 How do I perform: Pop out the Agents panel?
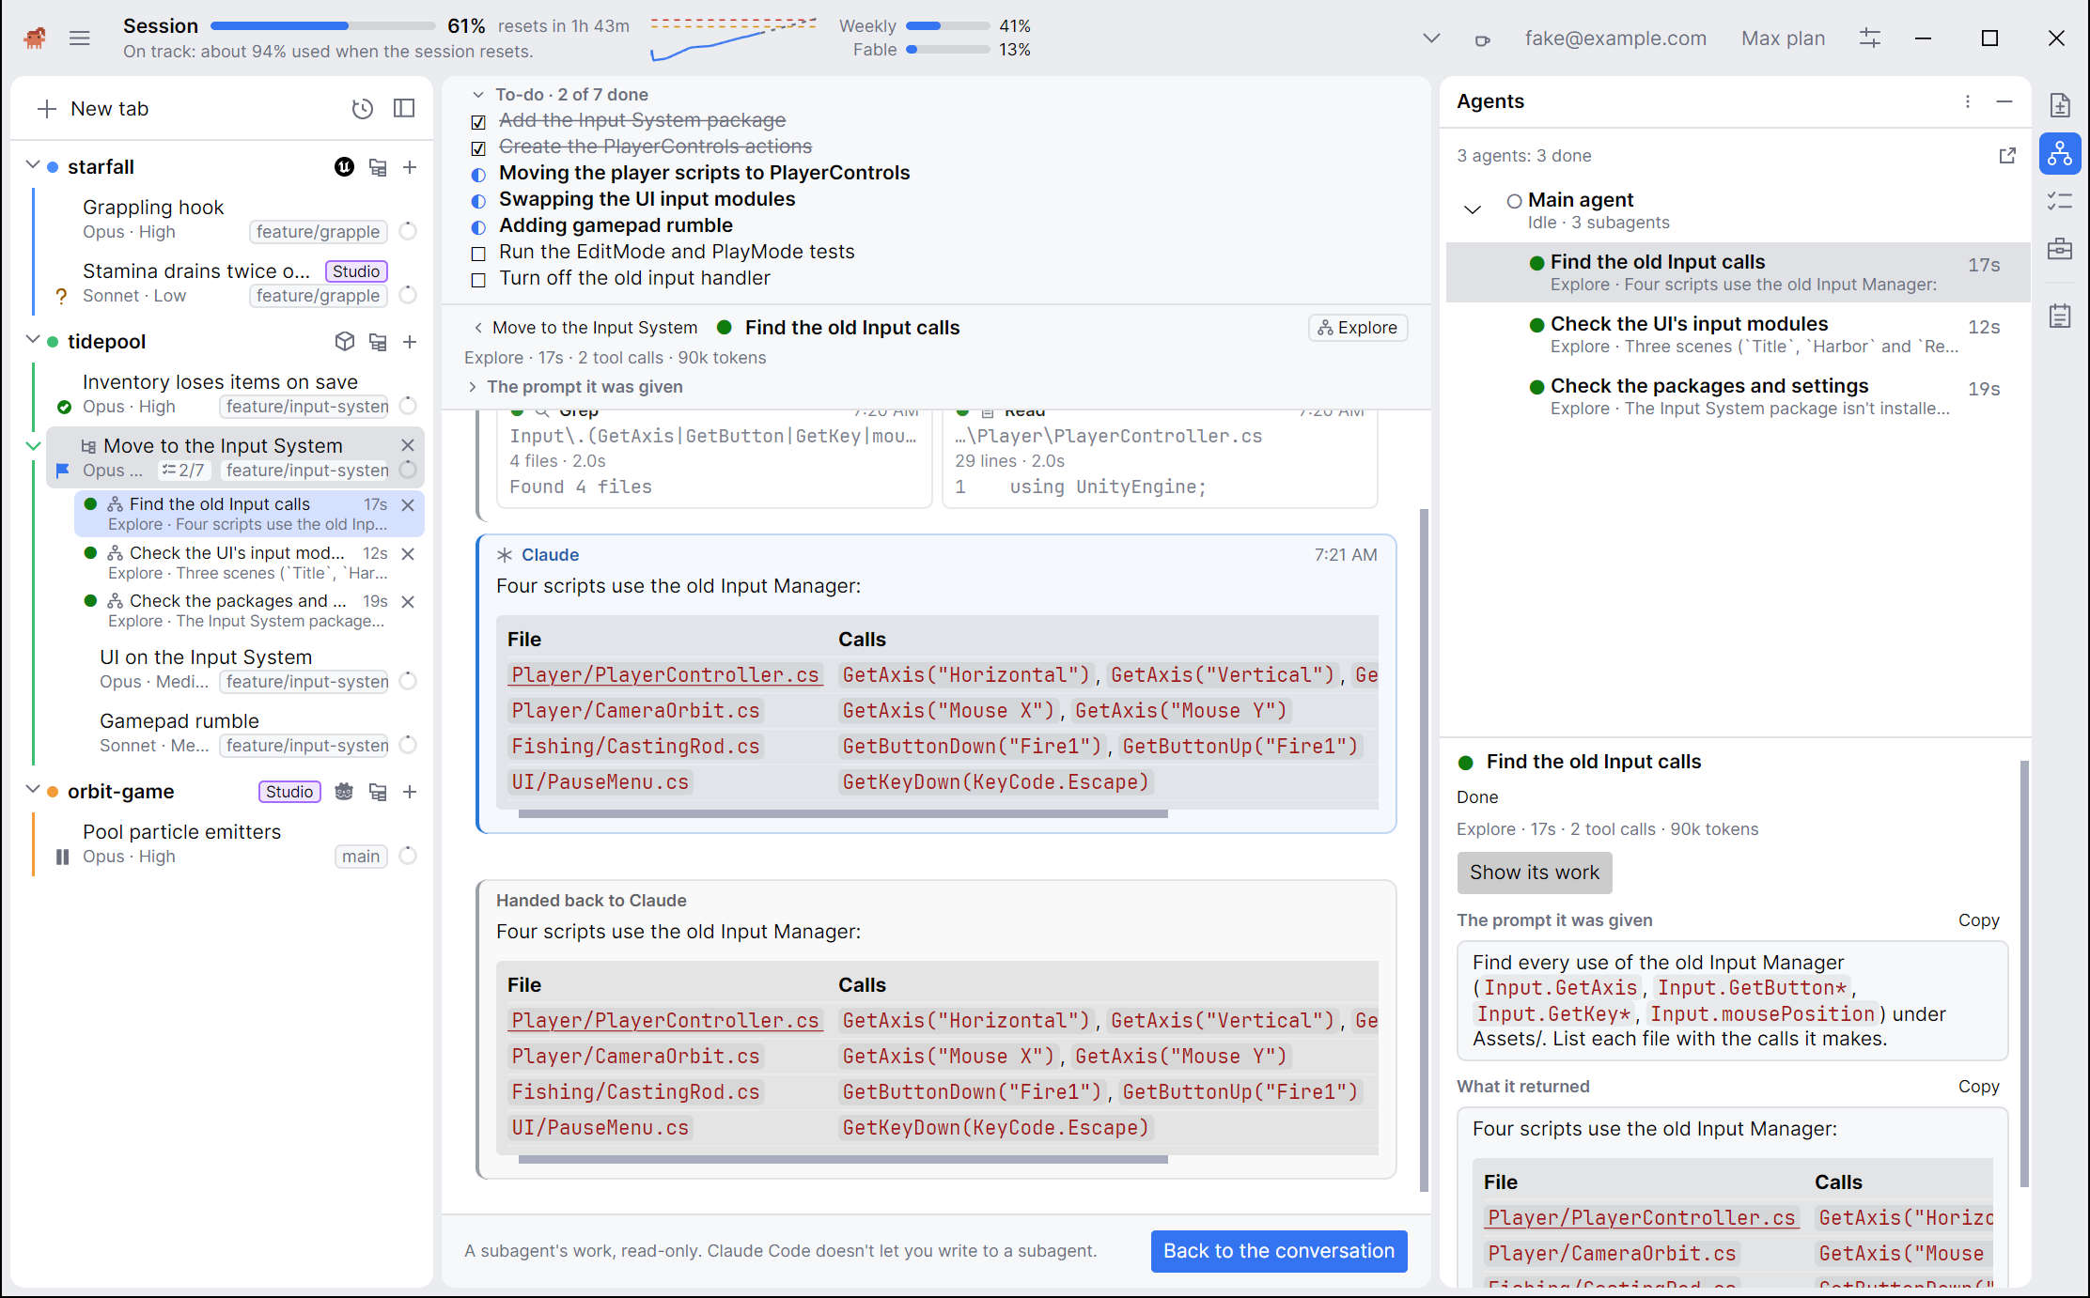tap(2007, 156)
